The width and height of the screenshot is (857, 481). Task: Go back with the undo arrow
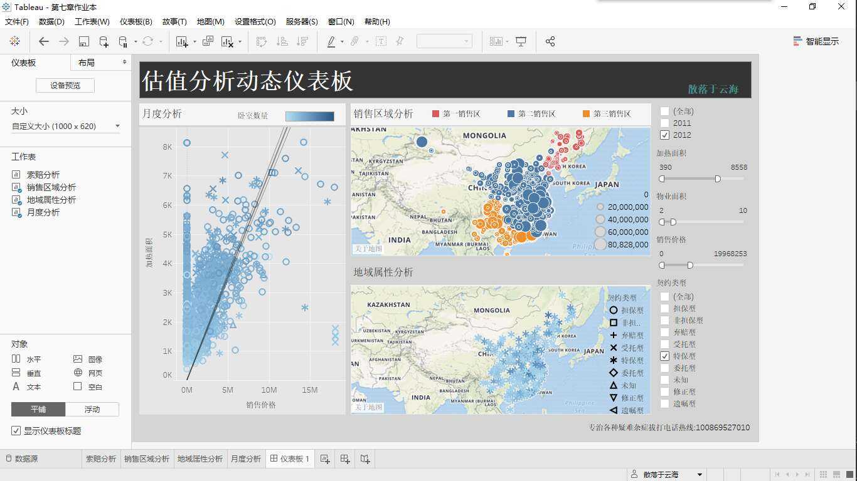[44, 41]
